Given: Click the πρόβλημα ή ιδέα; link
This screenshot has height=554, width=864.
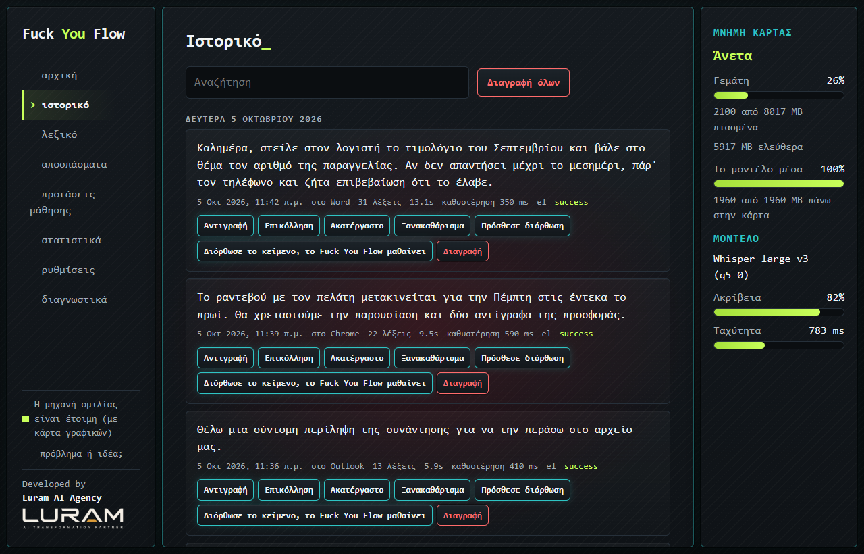Looking at the screenshot, I should click(81, 454).
